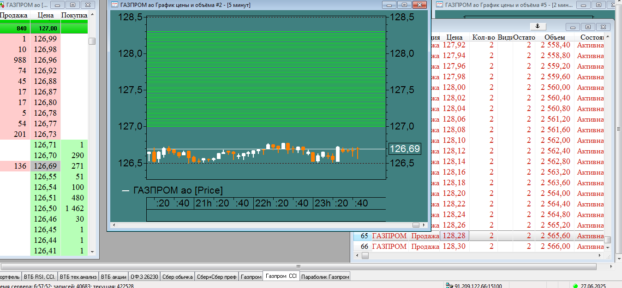Click the current price label 126,69 on chart
Image resolution: width=622 pixels, height=288 pixels.
click(405, 148)
